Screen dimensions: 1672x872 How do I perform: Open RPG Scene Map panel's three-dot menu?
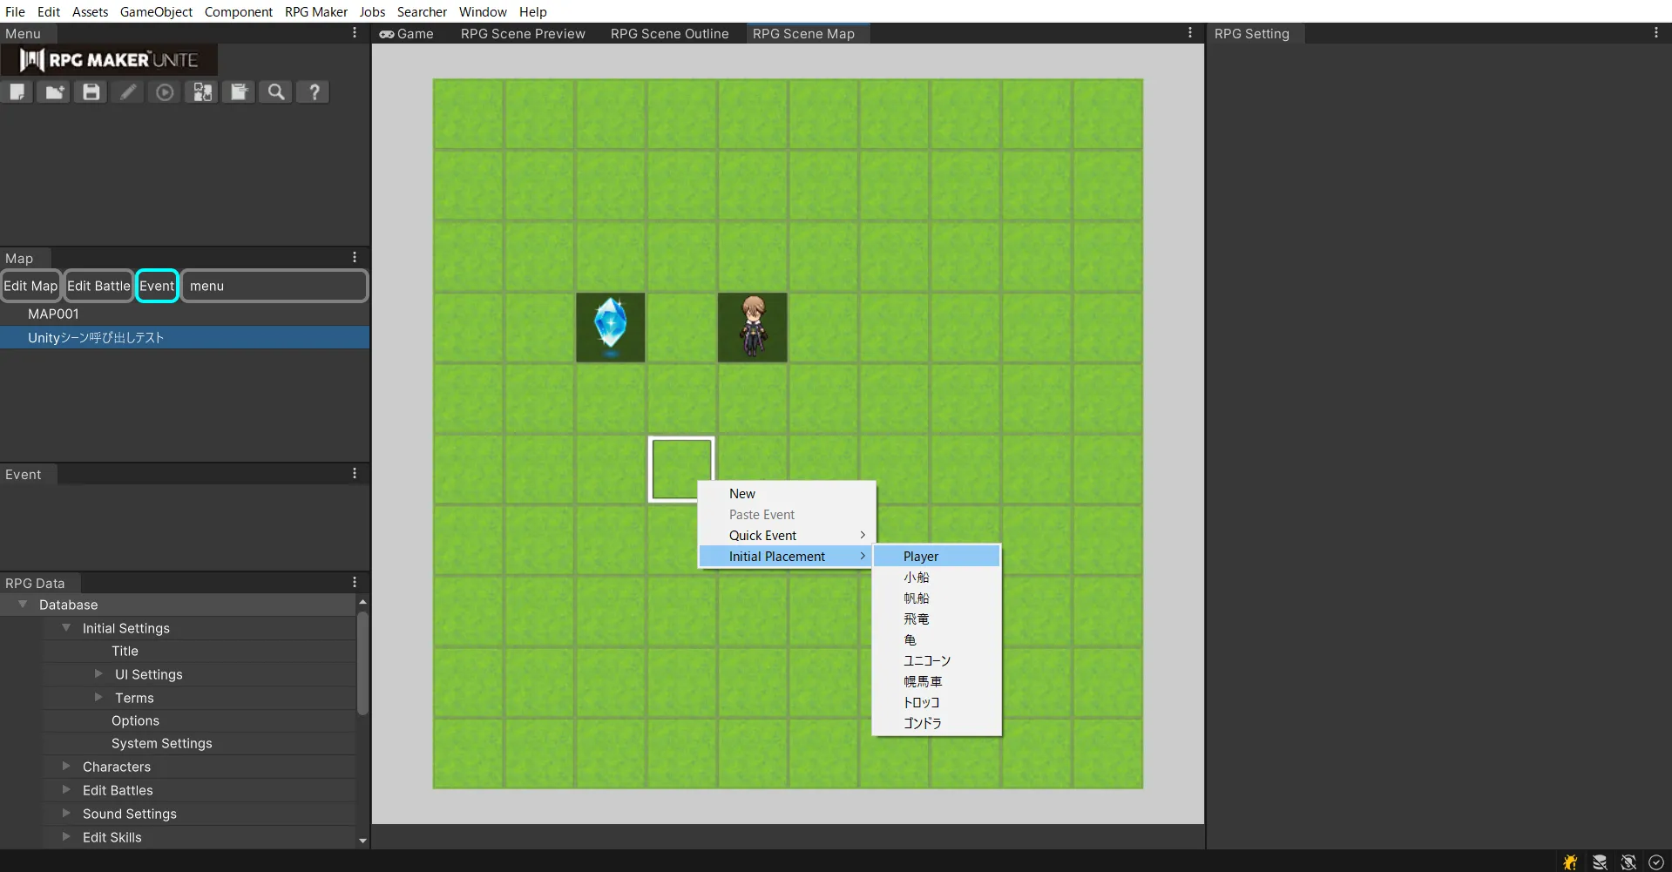tap(1189, 33)
